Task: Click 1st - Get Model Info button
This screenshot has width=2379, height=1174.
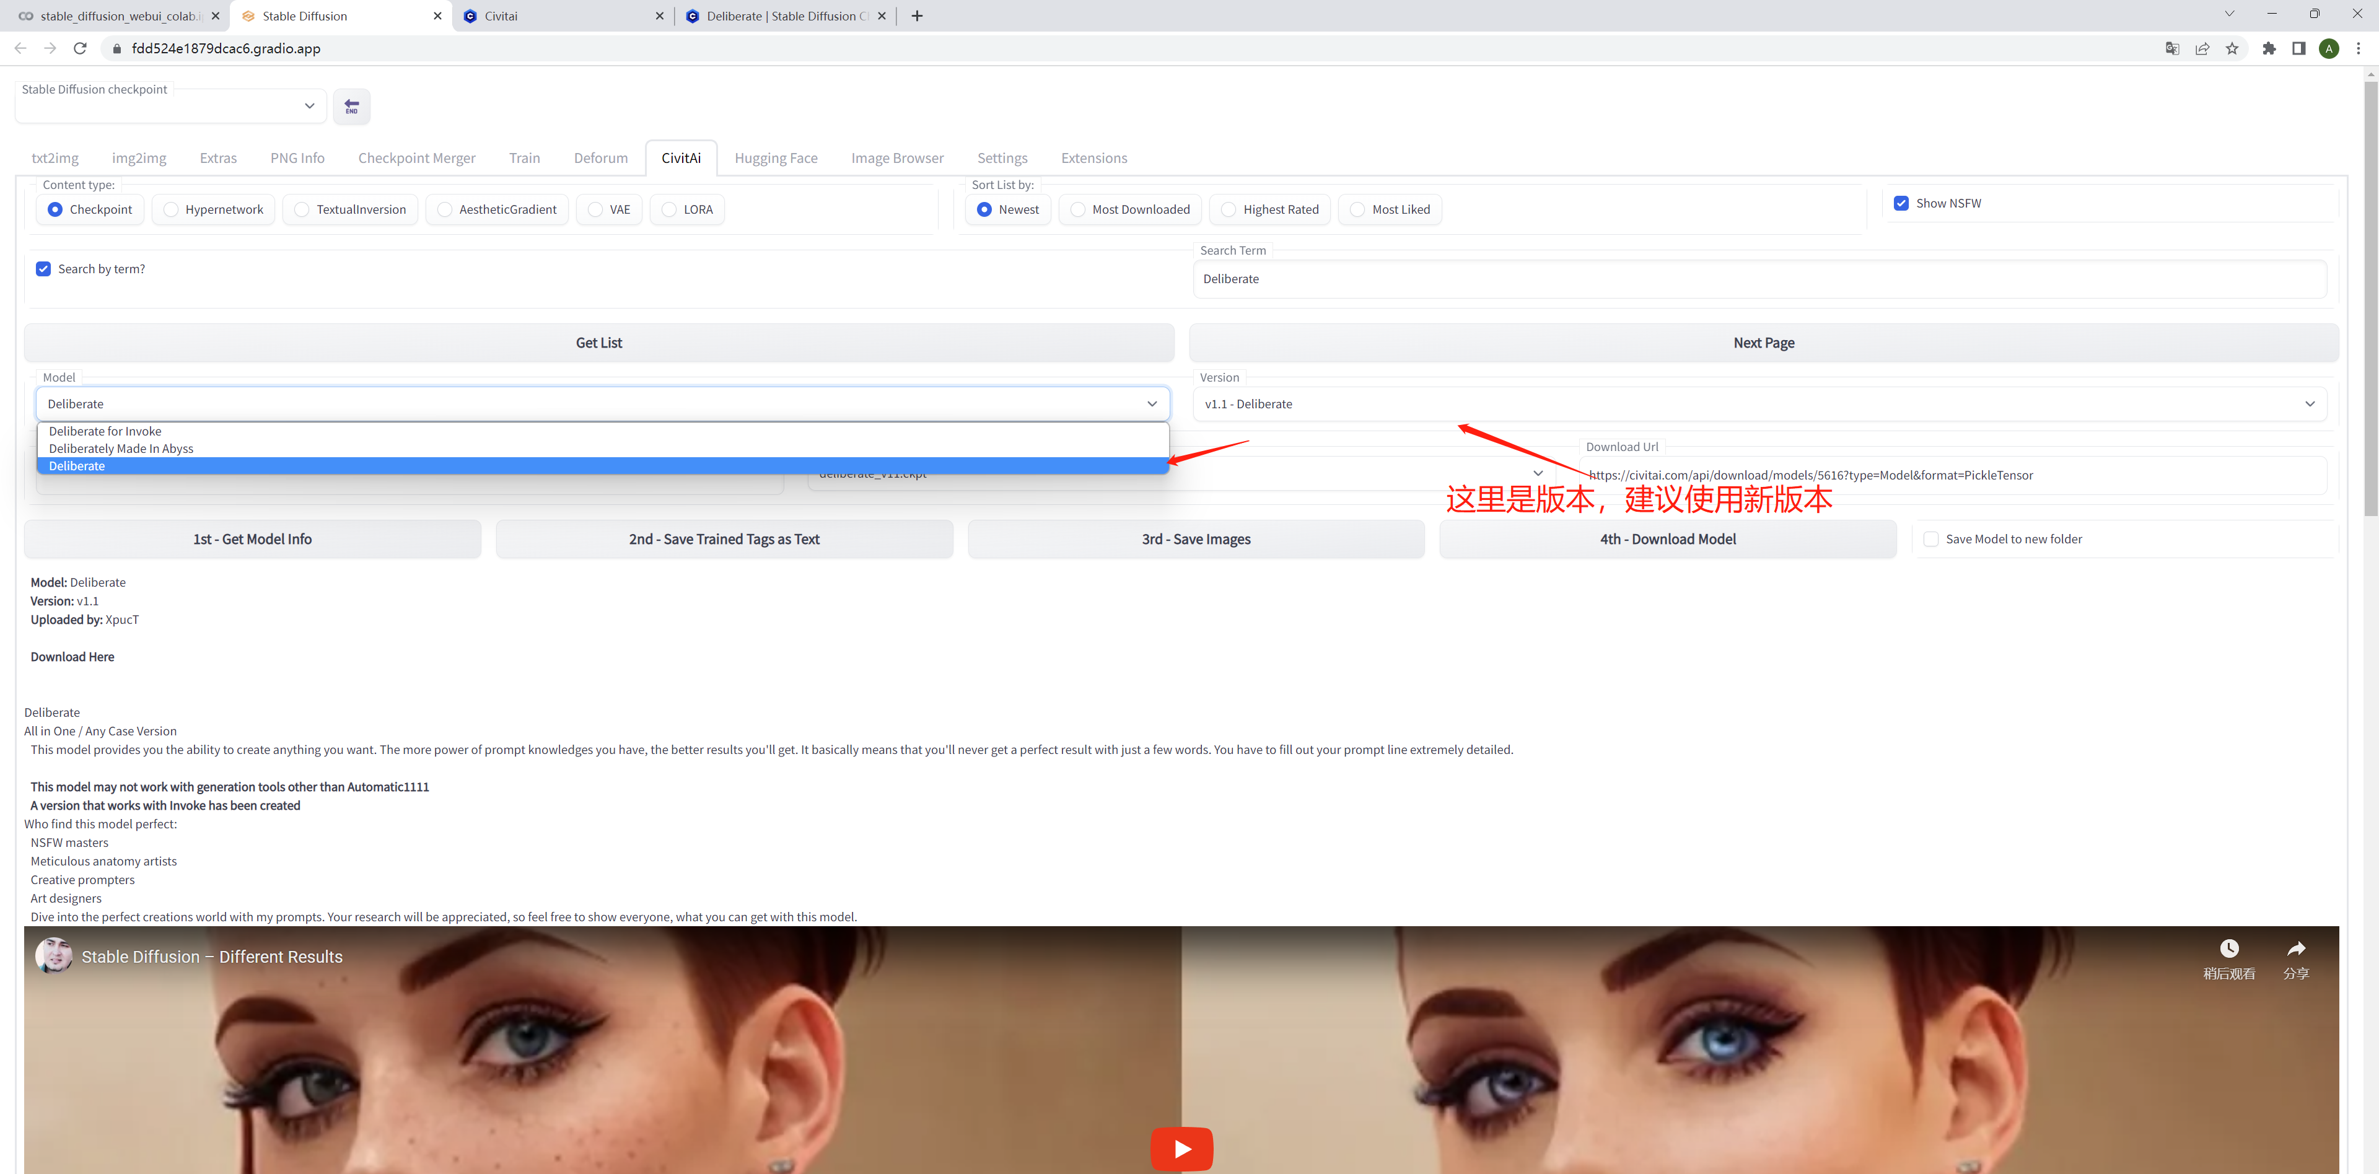Action: (x=252, y=540)
